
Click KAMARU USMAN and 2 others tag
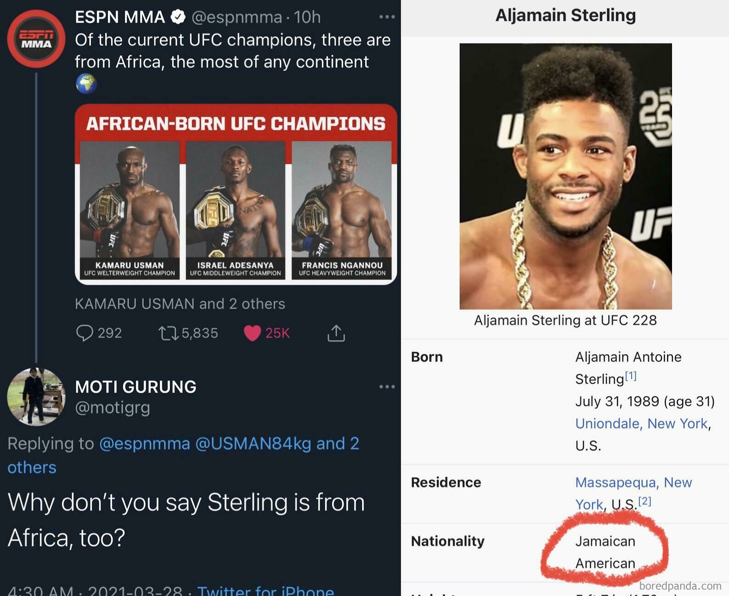click(x=180, y=304)
